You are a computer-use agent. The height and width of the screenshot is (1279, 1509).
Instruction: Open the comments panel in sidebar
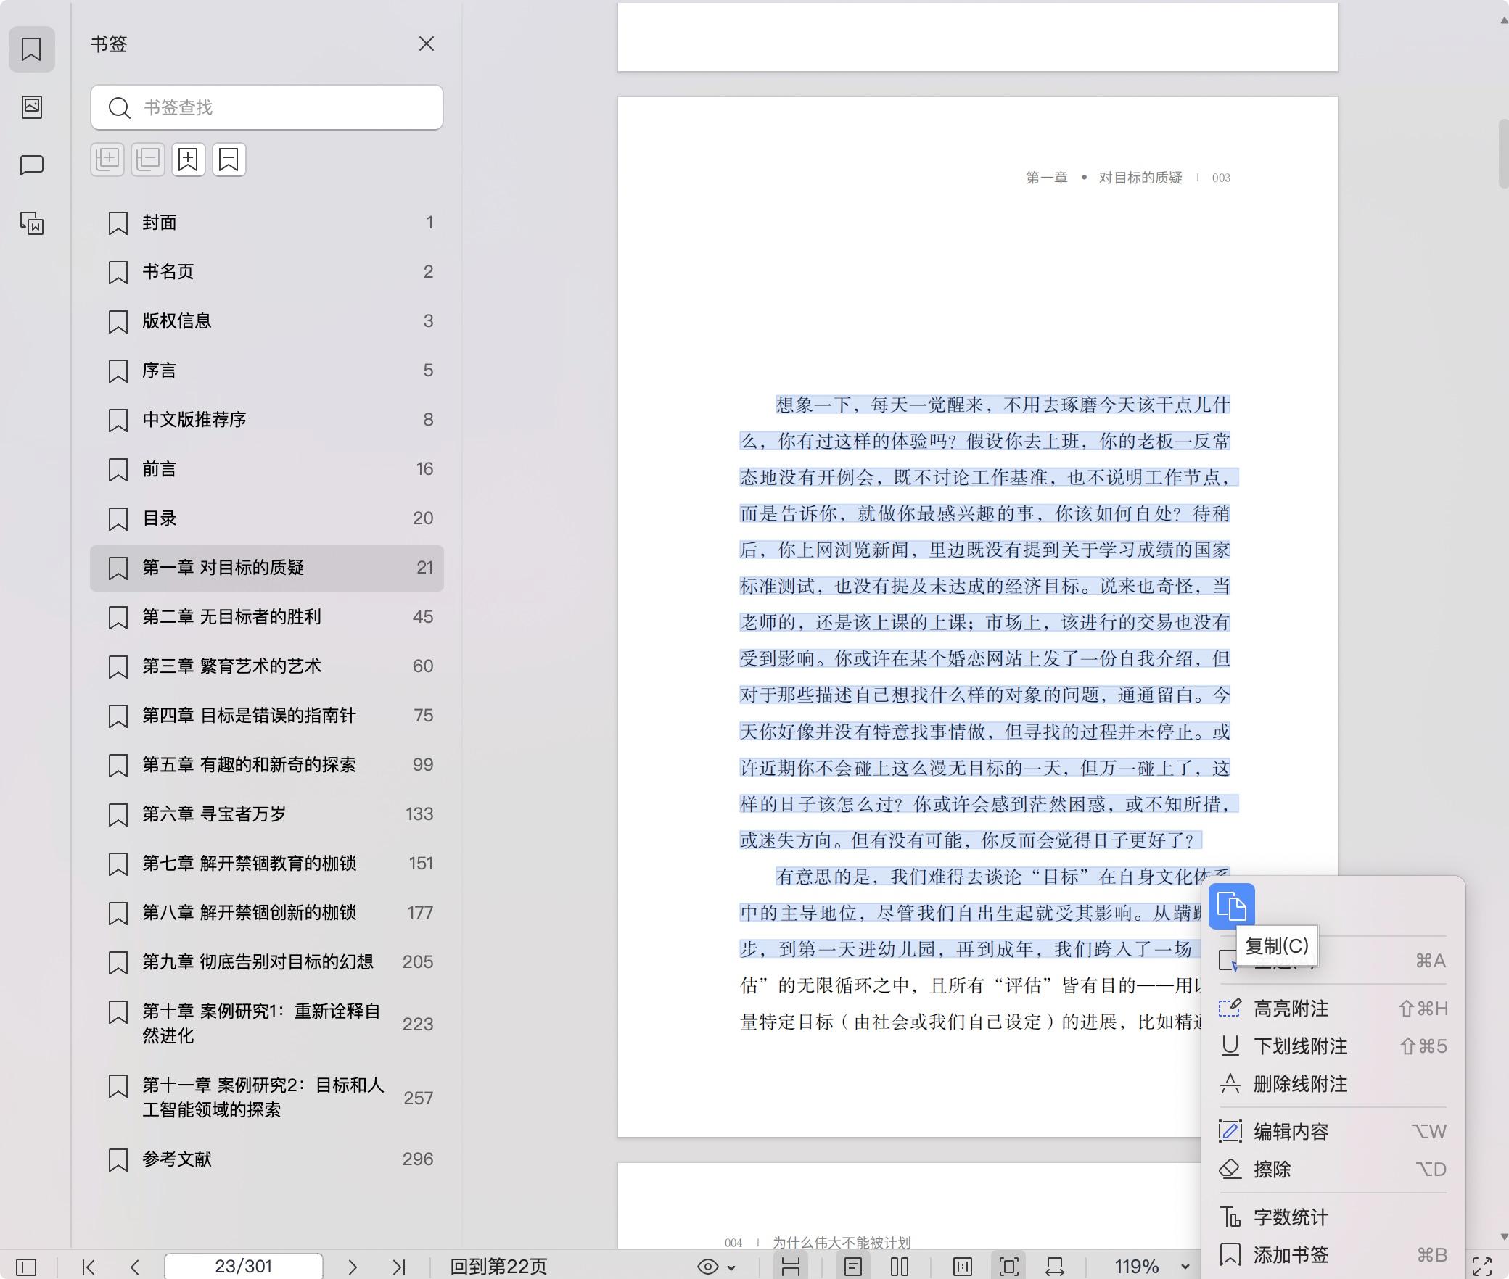[32, 165]
